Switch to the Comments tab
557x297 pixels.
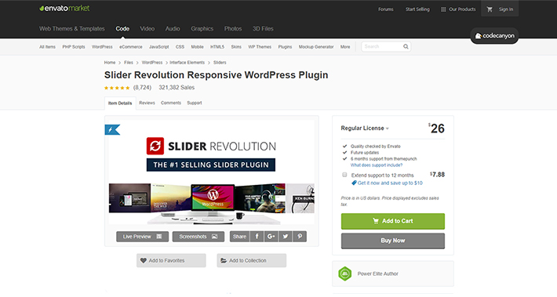click(x=171, y=103)
